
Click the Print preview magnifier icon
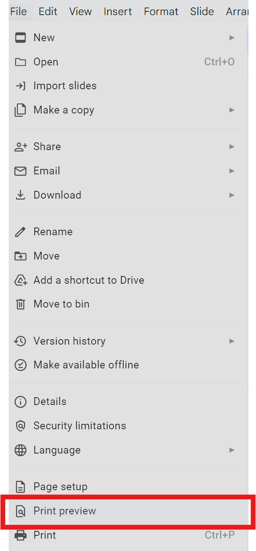coord(20,511)
